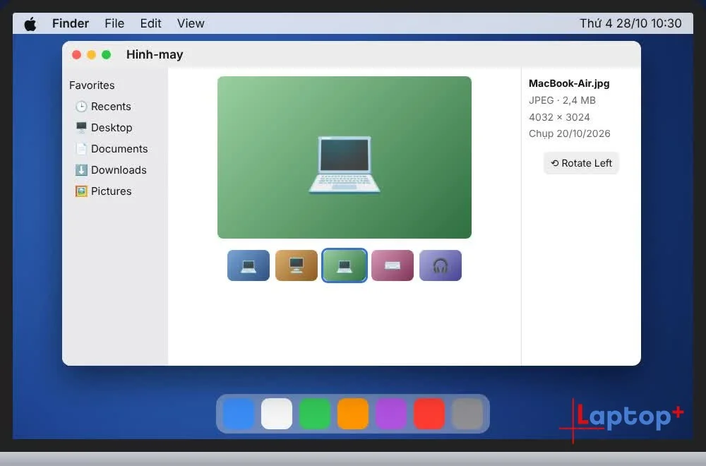The image size is (706, 466).
Task: Select the brown desktop computer thumbnail
Action: click(297, 265)
